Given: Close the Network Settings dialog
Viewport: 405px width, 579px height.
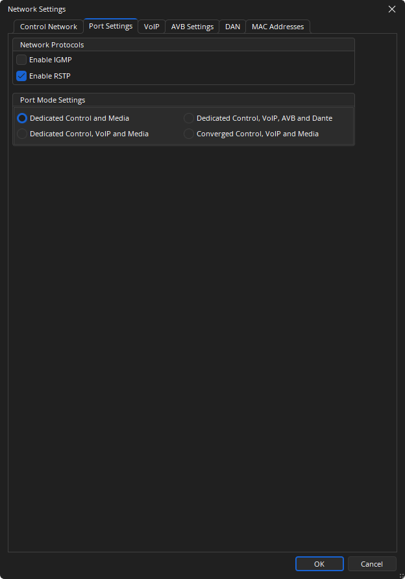Looking at the screenshot, I should click(x=391, y=9).
